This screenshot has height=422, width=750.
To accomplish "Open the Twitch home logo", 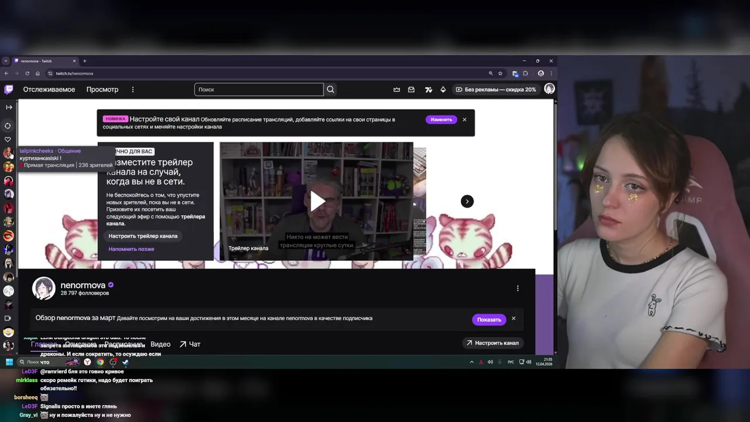I will pos(9,90).
